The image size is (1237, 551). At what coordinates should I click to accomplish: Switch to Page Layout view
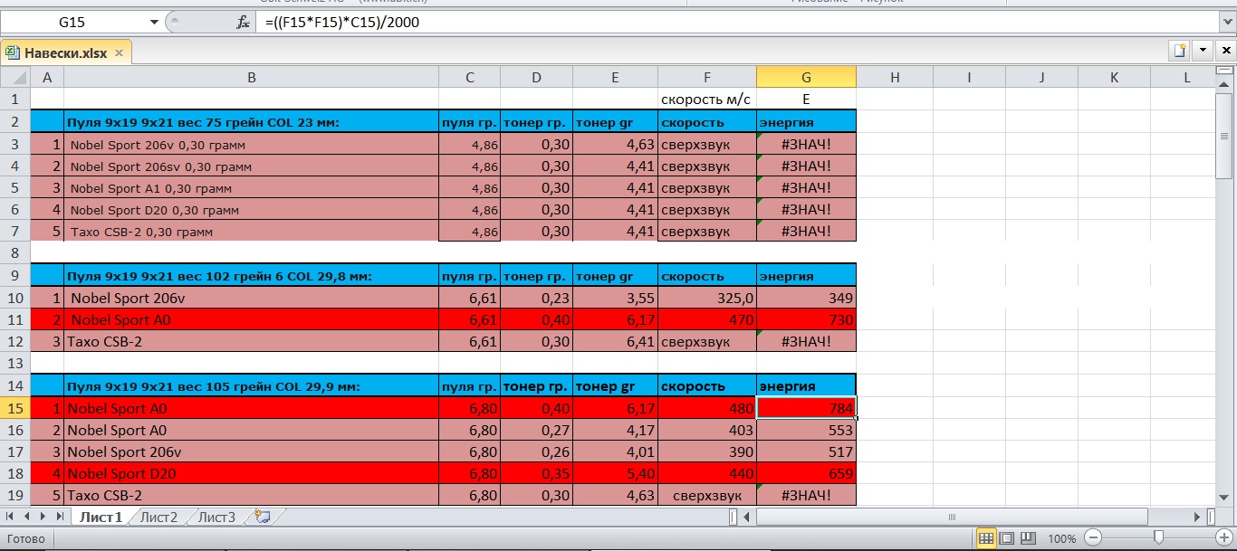(1007, 538)
